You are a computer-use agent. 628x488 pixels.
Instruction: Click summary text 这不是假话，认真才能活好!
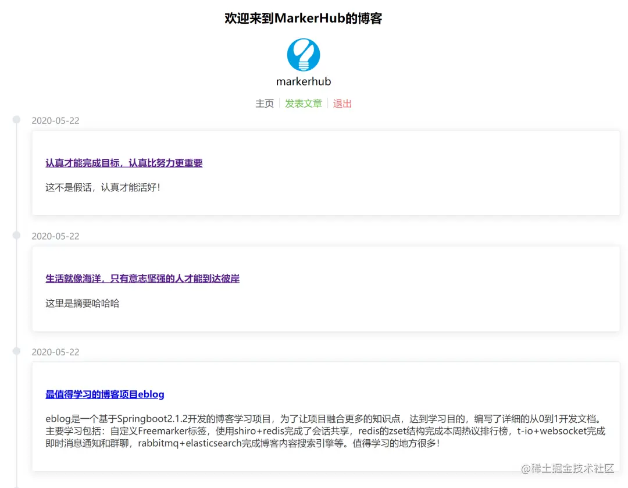click(103, 187)
